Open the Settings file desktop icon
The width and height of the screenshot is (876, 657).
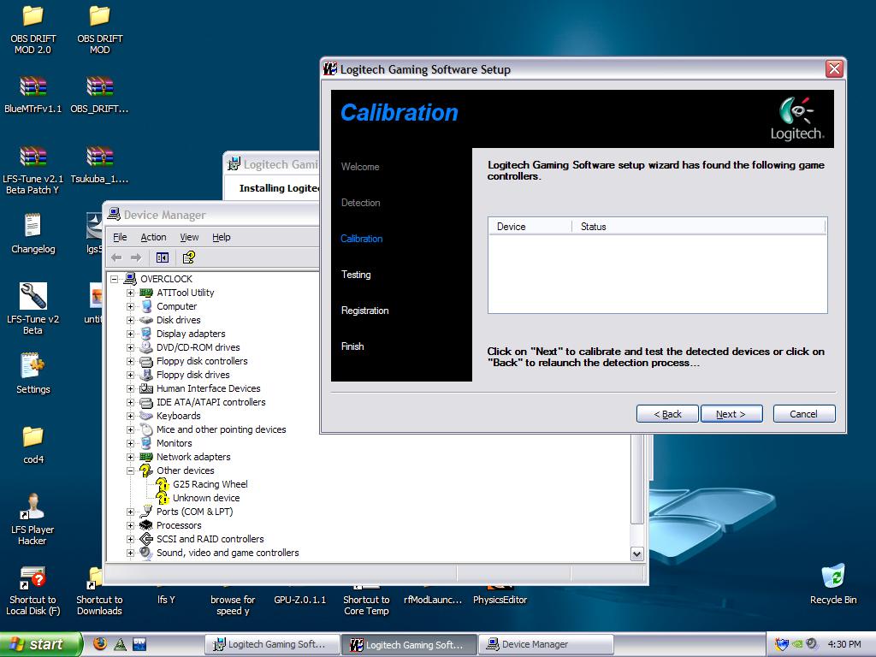(x=33, y=366)
